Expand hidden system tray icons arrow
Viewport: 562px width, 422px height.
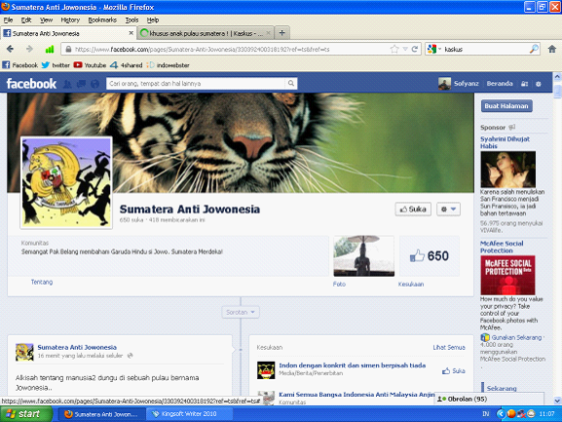501,414
